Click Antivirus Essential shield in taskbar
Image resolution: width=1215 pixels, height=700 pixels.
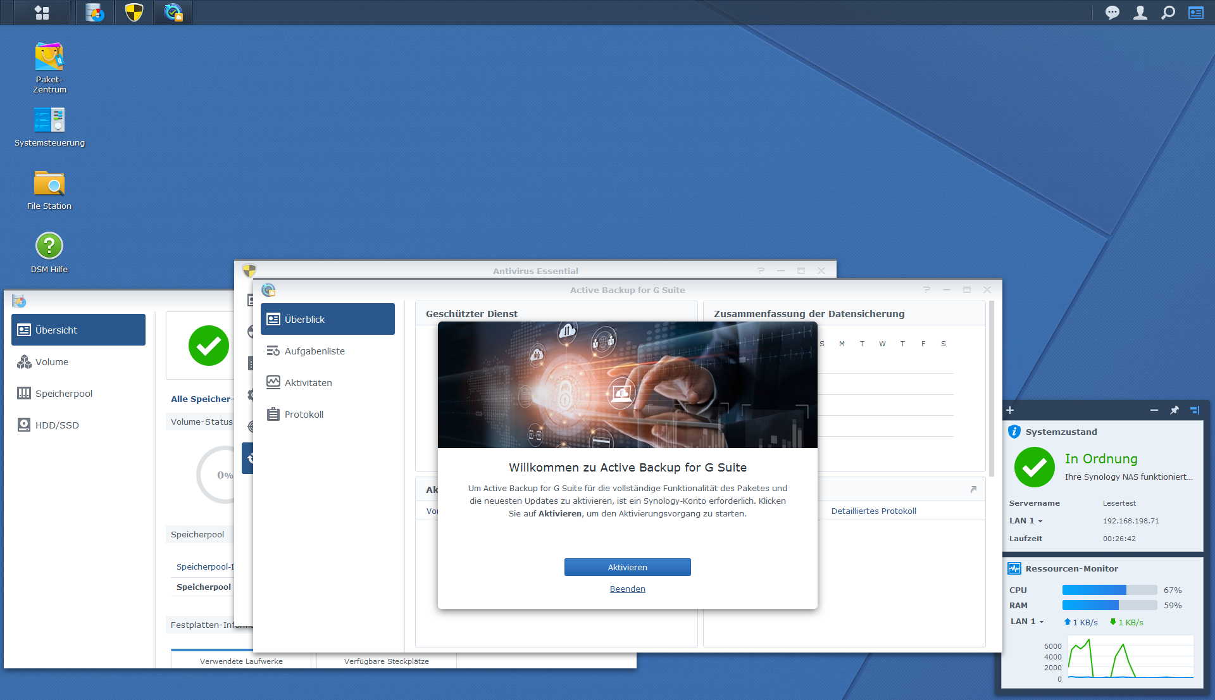coord(134,13)
